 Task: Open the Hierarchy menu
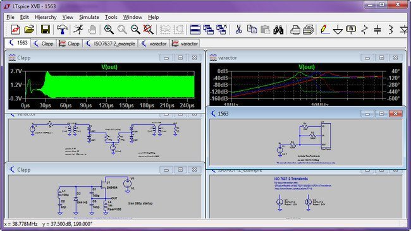tap(46, 17)
